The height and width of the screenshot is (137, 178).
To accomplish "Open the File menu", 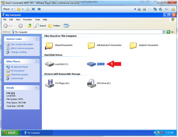I will 5,20.
